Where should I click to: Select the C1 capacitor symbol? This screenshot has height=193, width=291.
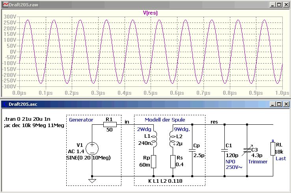[x=224, y=150]
